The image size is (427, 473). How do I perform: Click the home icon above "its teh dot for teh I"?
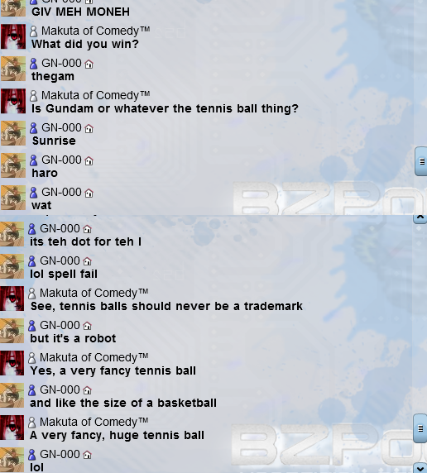(87, 229)
